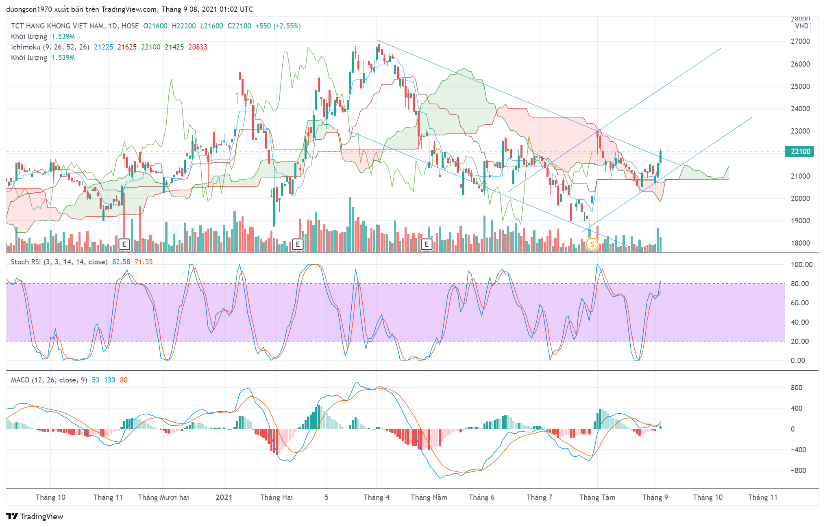Image resolution: width=825 pixels, height=527 pixels.
Task: Click the Tháng Tám date axis label
Action: (x=597, y=497)
